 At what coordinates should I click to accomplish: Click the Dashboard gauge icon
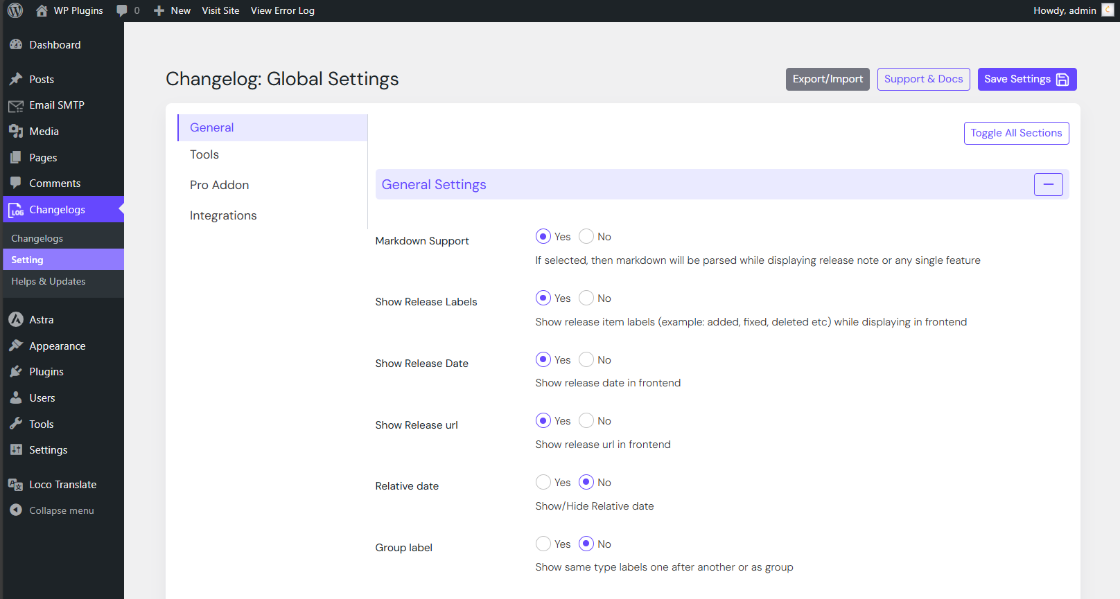[16, 44]
